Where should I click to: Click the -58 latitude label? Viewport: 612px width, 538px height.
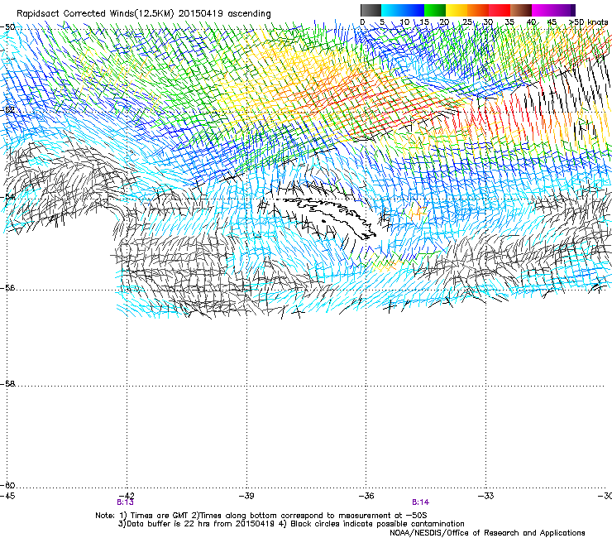(7, 384)
